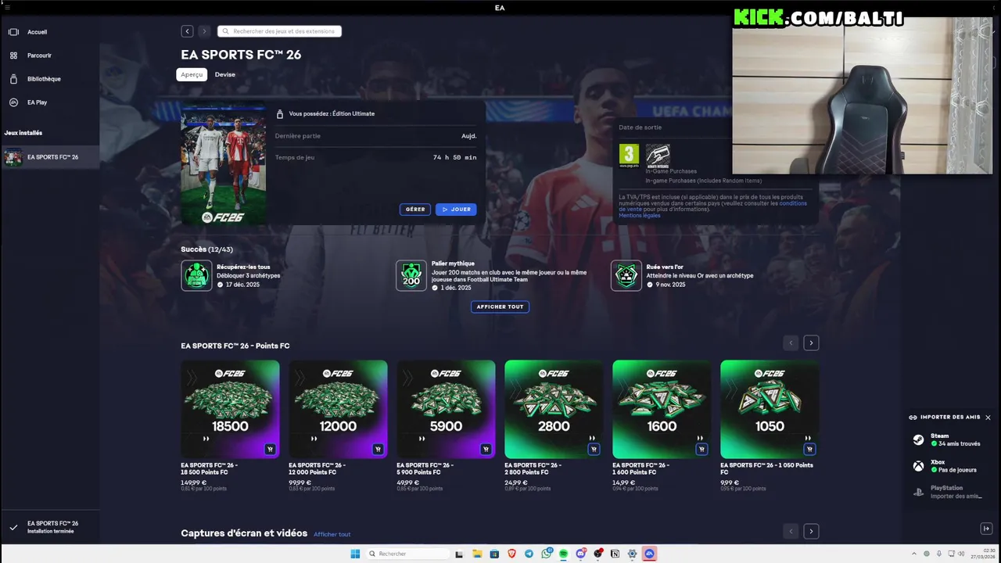Click the 1 050 Points FC title text
Image resolution: width=1001 pixels, height=563 pixels.
766,468
